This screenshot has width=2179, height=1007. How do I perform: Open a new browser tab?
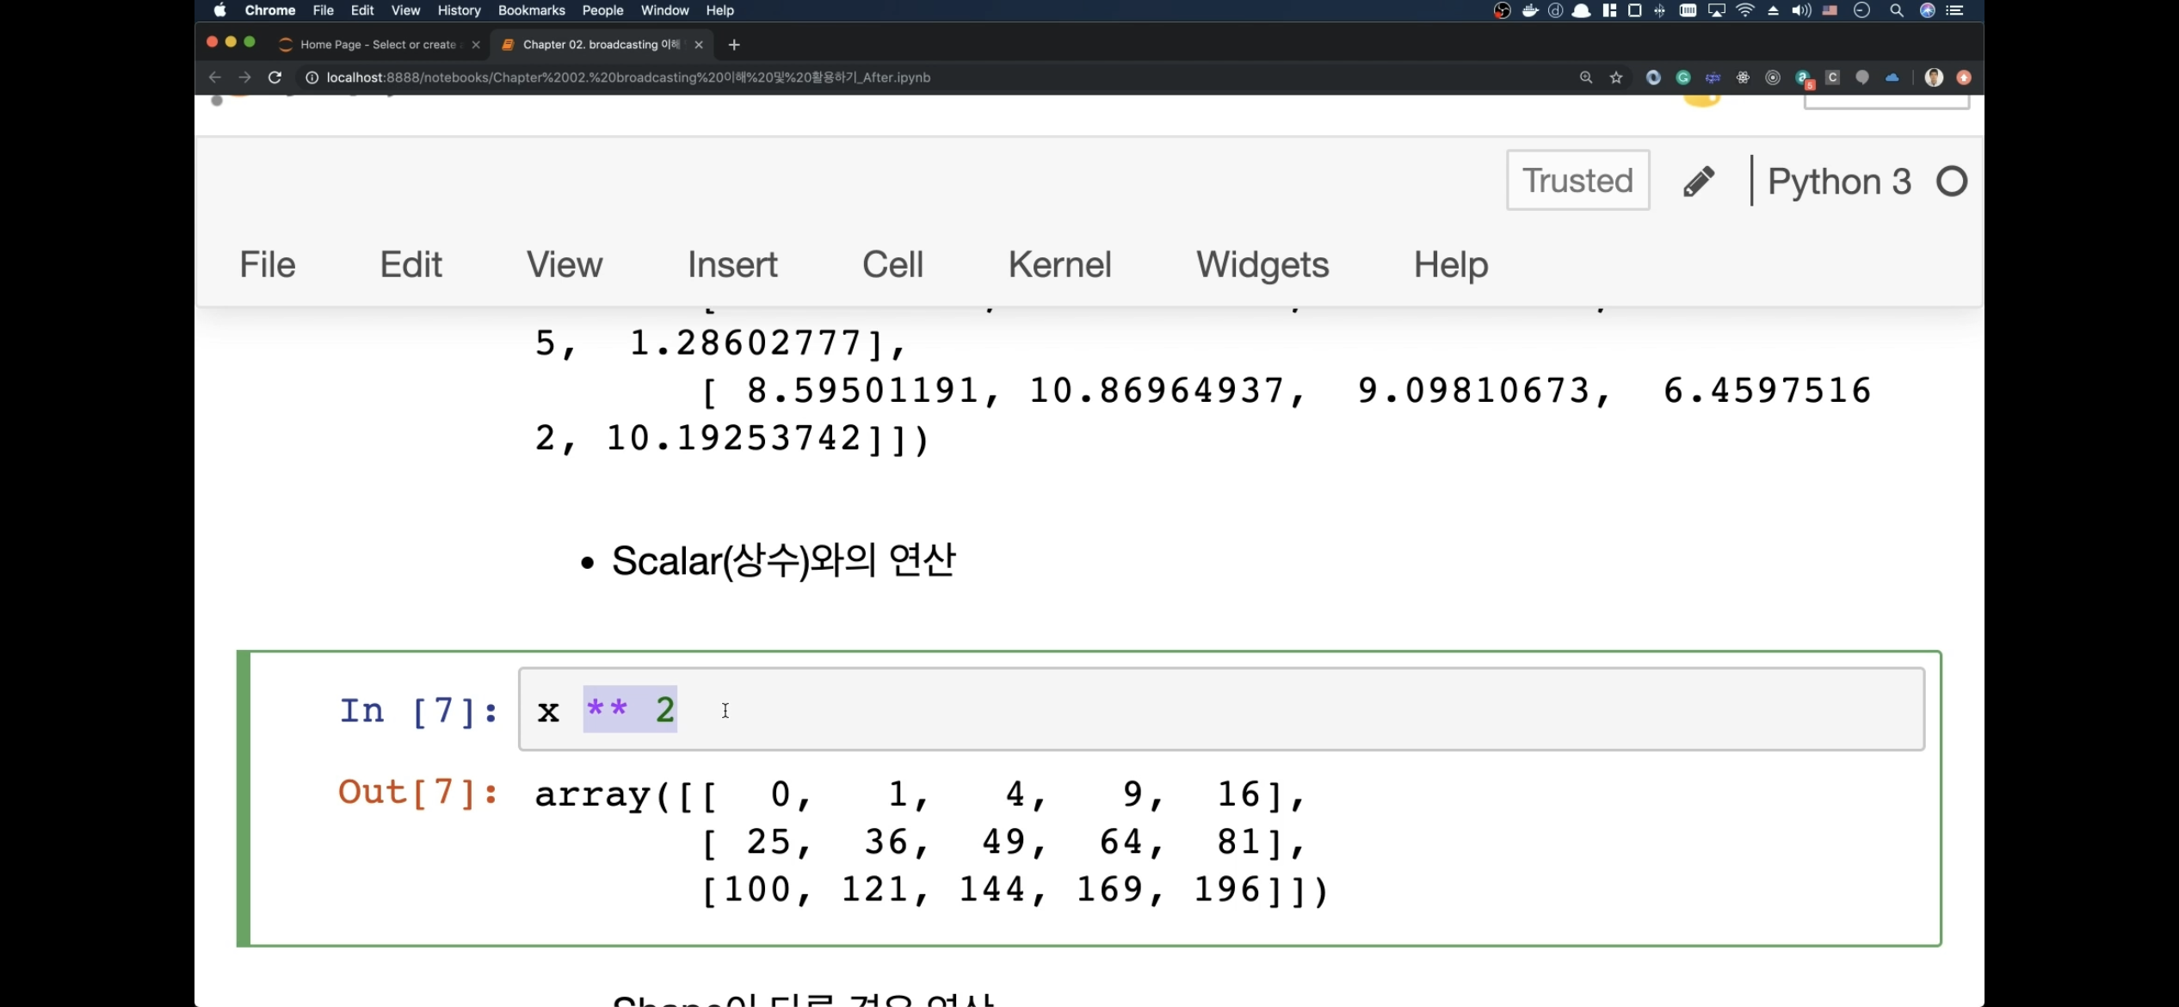coord(734,45)
